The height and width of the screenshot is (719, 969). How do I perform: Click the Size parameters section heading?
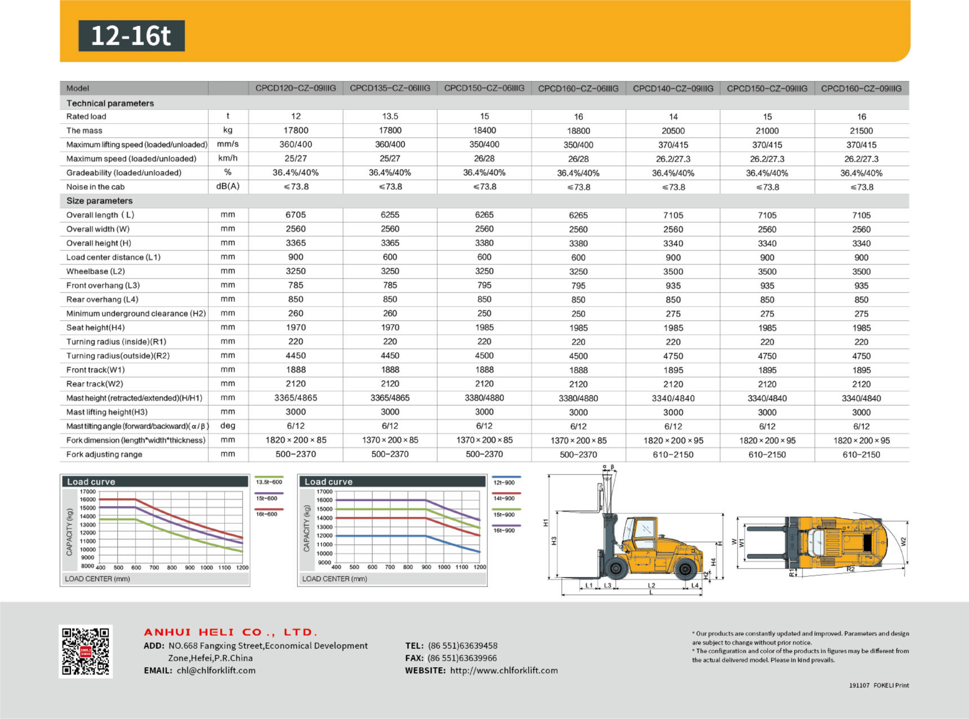click(x=99, y=200)
